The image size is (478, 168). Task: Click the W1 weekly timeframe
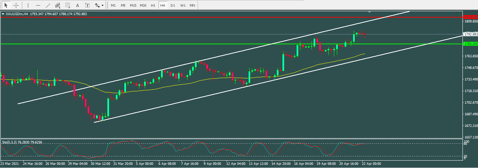(182, 5)
